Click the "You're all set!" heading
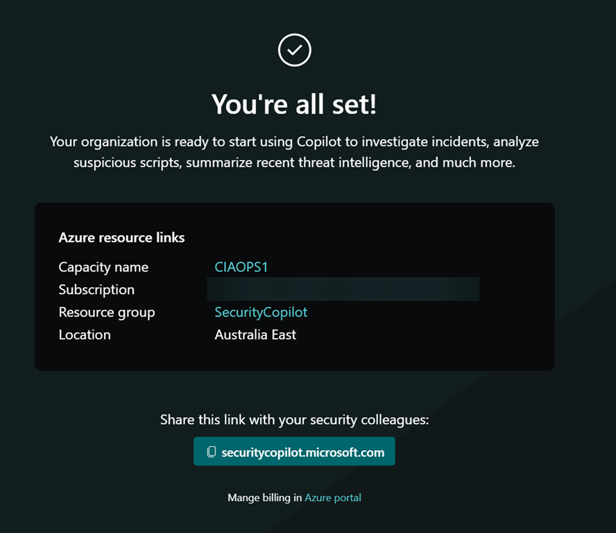616x533 pixels. [294, 104]
